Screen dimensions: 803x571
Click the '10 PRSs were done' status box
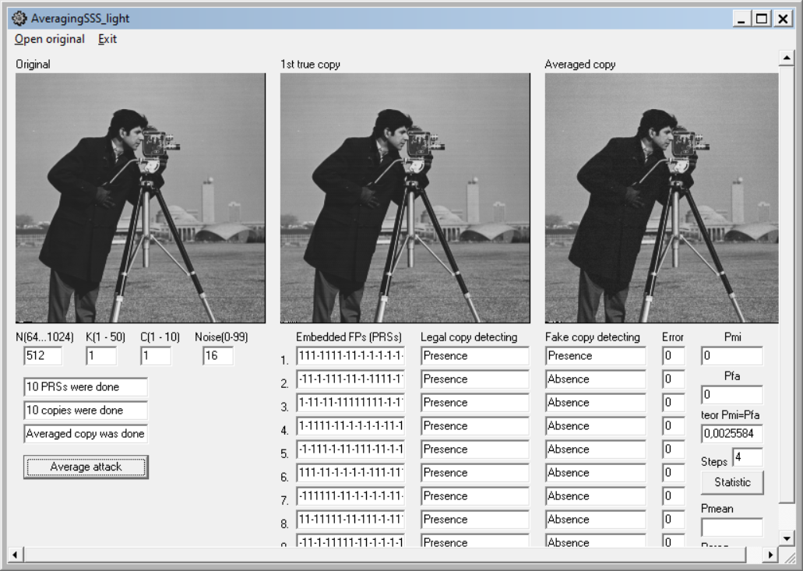pos(86,387)
